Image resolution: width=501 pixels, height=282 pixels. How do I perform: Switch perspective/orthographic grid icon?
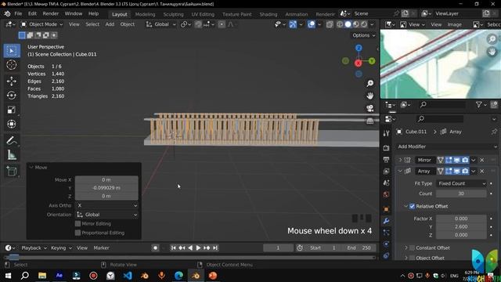coord(370,121)
